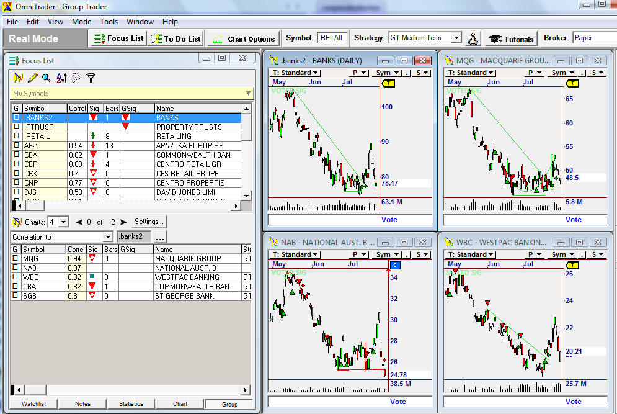This screenshot has width=617, height=414.
Task: Click the ellipsis button next to .banks2
Action: [160, 236]
